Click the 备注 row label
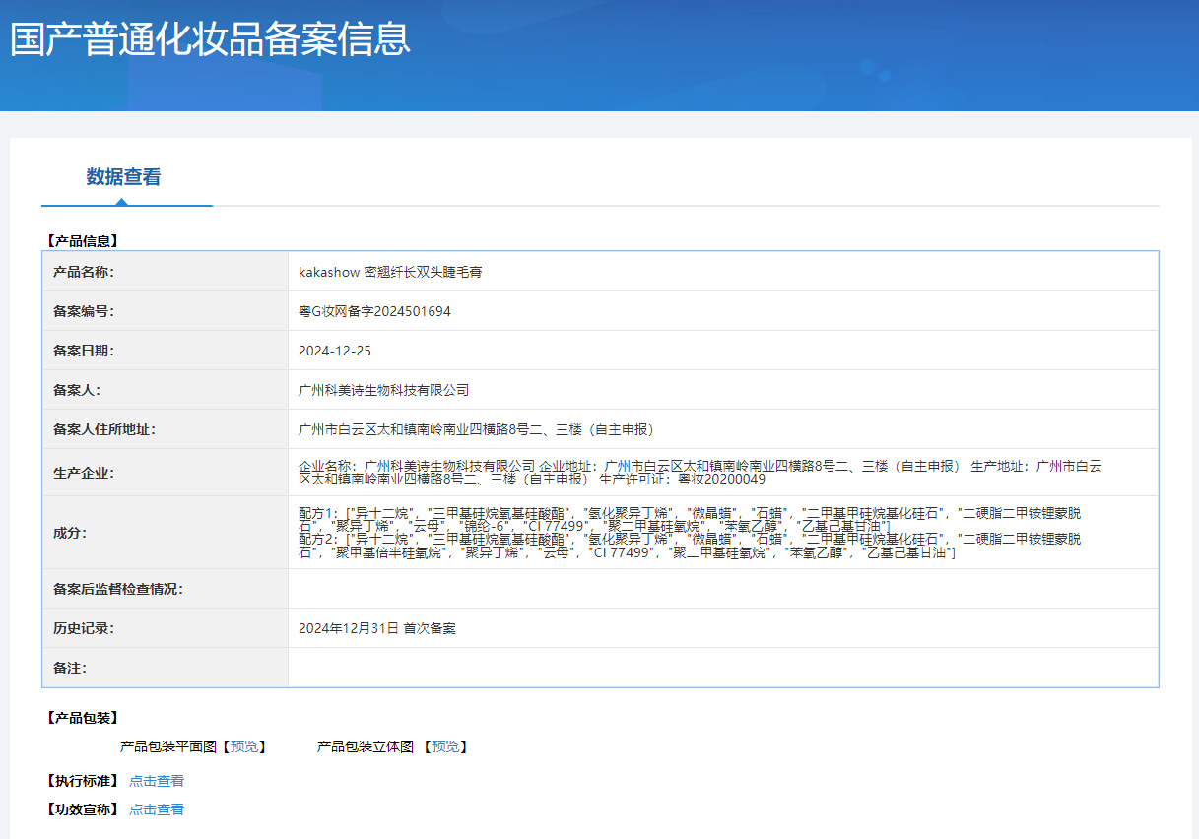Screen dimensions: 1199x839 point(70,668)
